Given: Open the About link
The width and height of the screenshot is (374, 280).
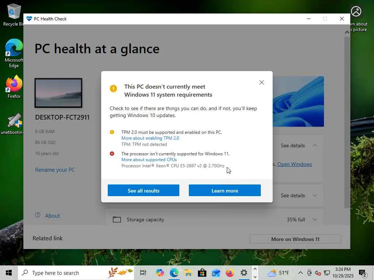Looking at the screenshot, I should coord(52,216).
